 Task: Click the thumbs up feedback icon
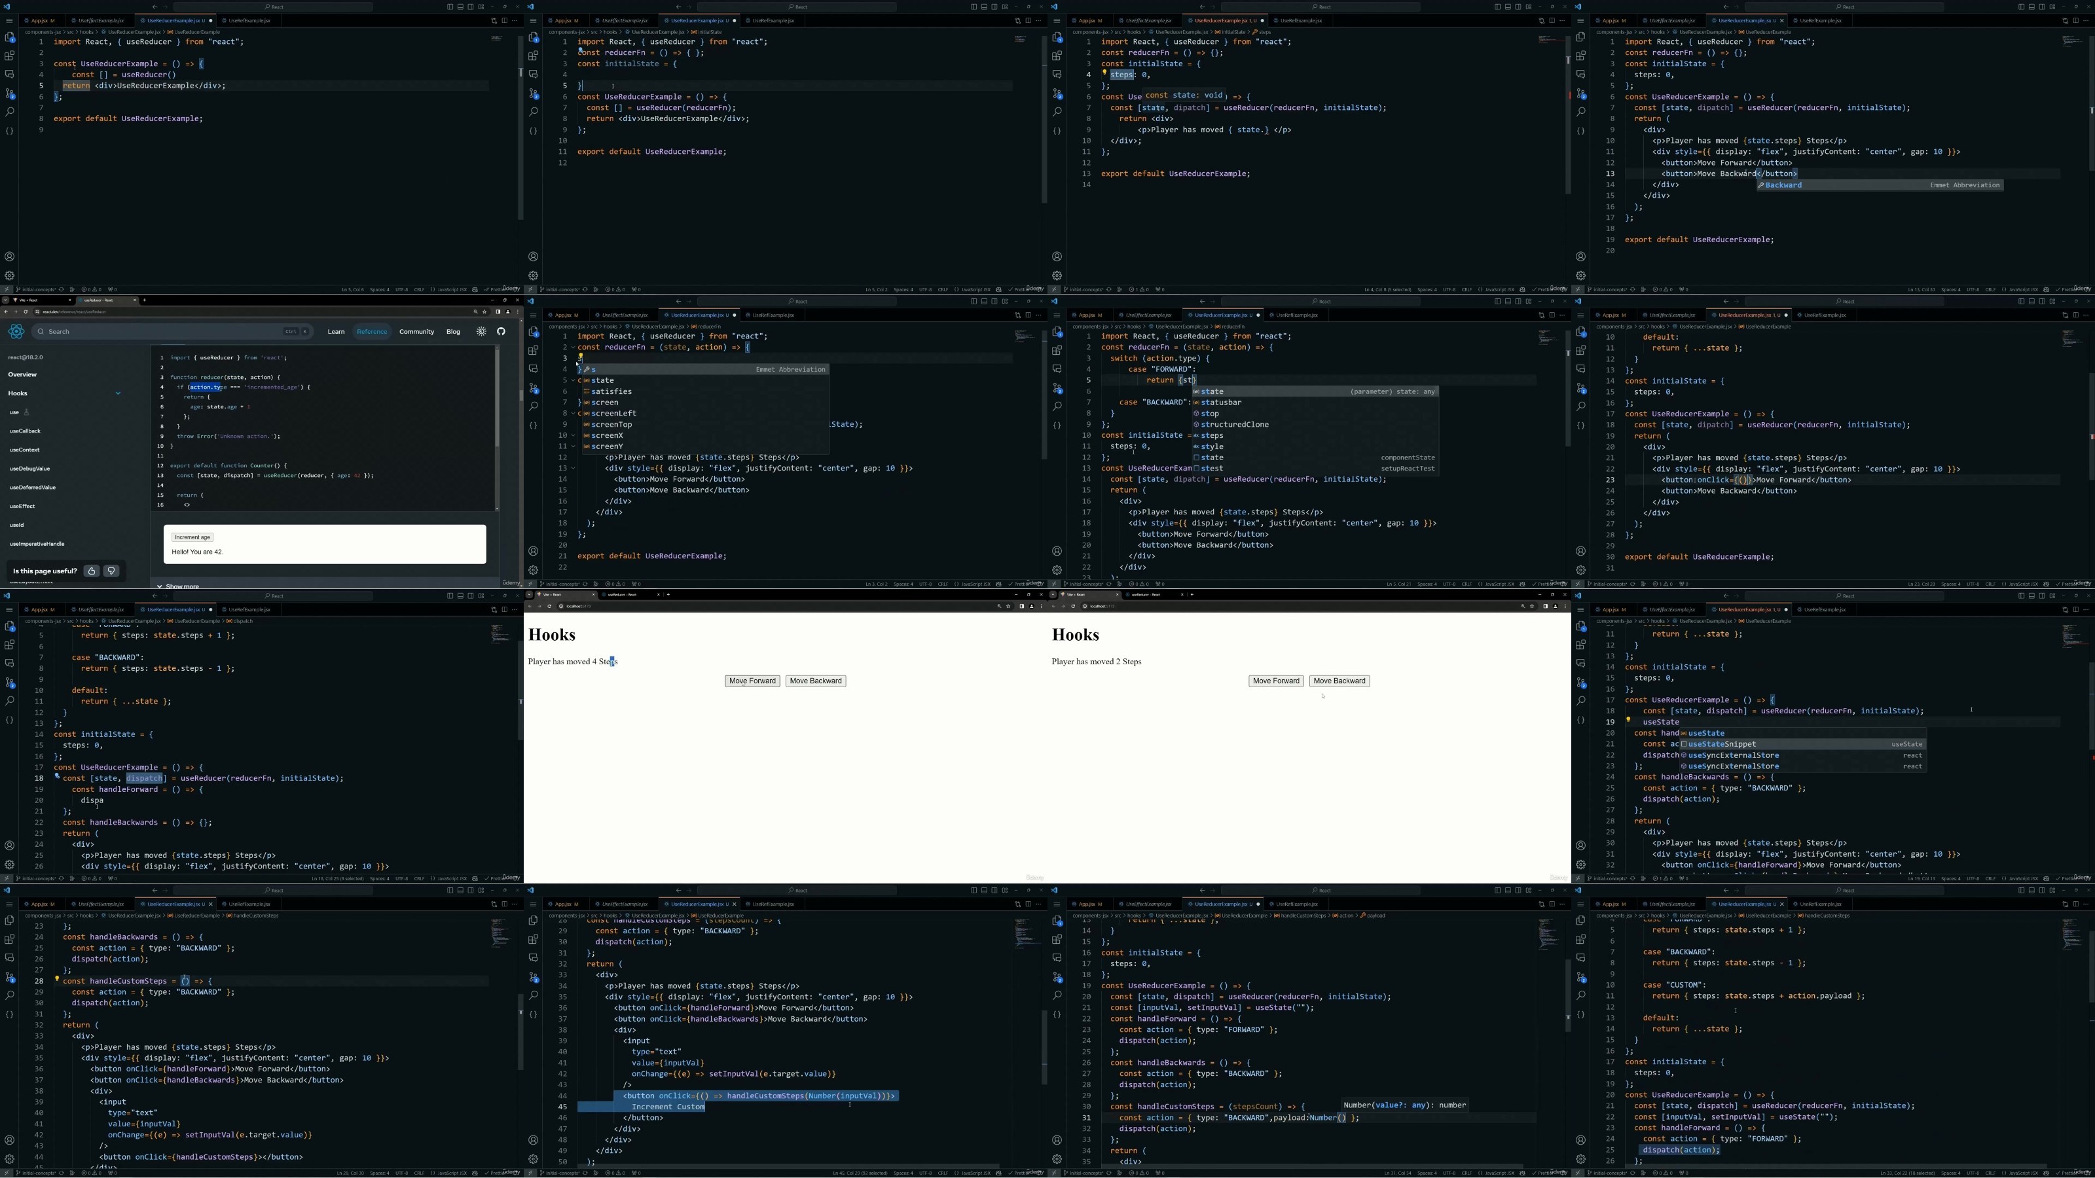pyautogui.click(x=92, y=571)
